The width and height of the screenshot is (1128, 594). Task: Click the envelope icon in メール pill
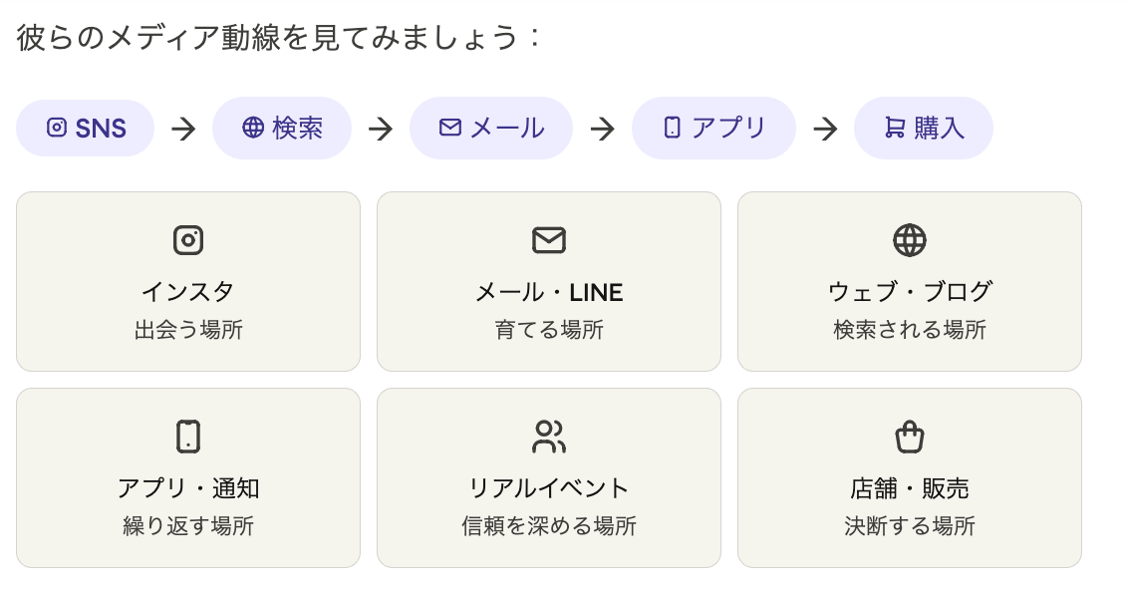click(450, 128)
